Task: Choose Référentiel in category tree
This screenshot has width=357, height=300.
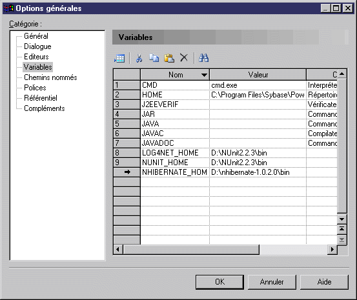Action: pyautogui.click(x=41, y=98)
